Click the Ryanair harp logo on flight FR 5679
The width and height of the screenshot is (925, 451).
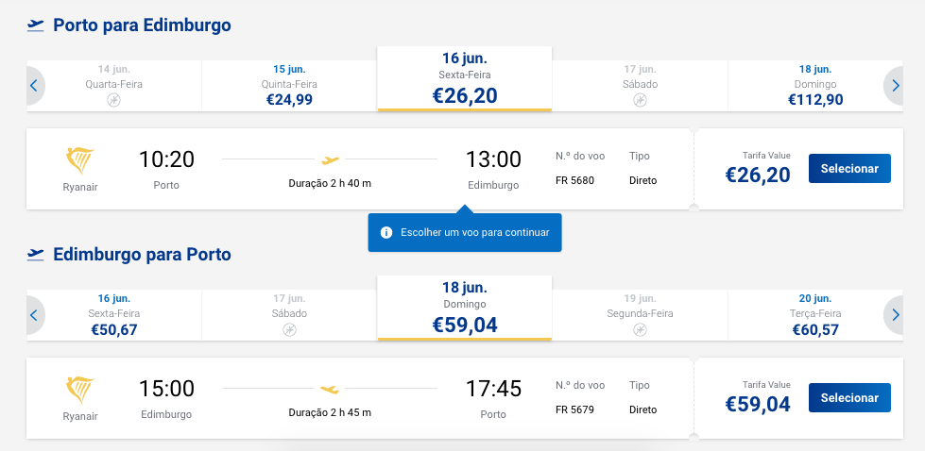click(x=80, y=390)
